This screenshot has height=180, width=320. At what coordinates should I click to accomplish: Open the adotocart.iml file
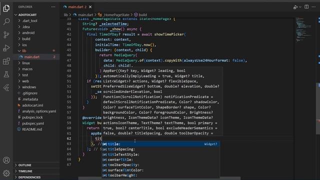click(x=36, y=105)
